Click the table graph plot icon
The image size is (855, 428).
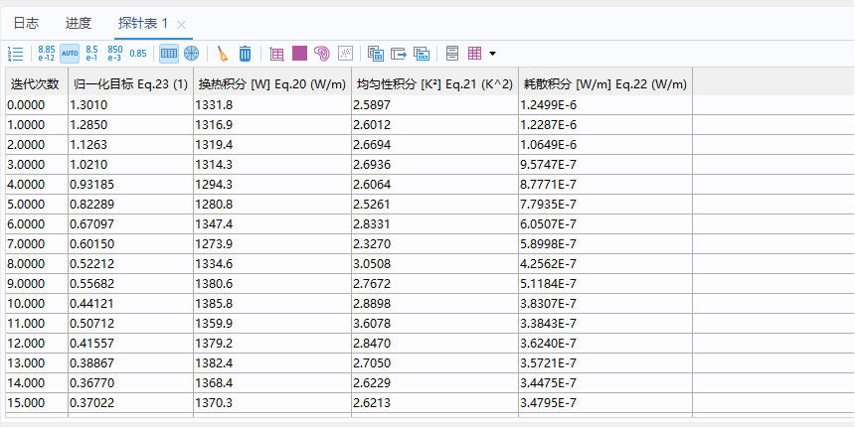pos(277,54)
